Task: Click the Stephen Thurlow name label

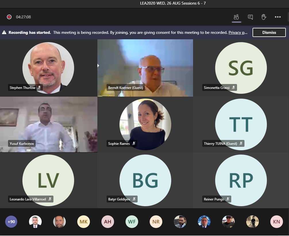Action: point(22,87)
